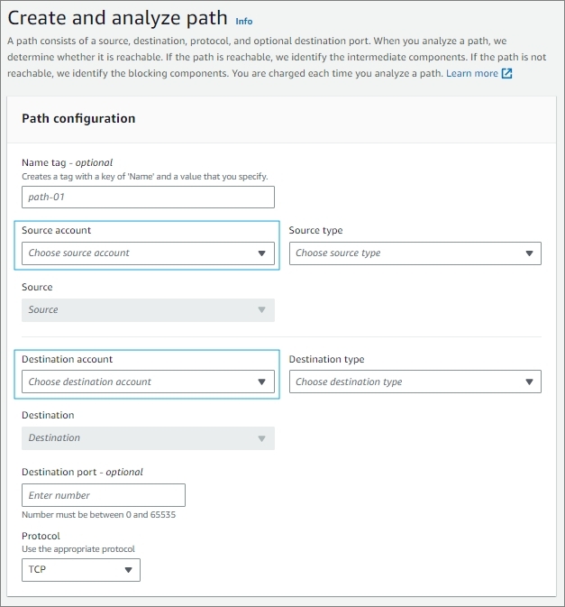The width and height of the screenshot is (565, 607).
Task: Click the greyed-out Destination selector
Action: [x=148, y=438]
